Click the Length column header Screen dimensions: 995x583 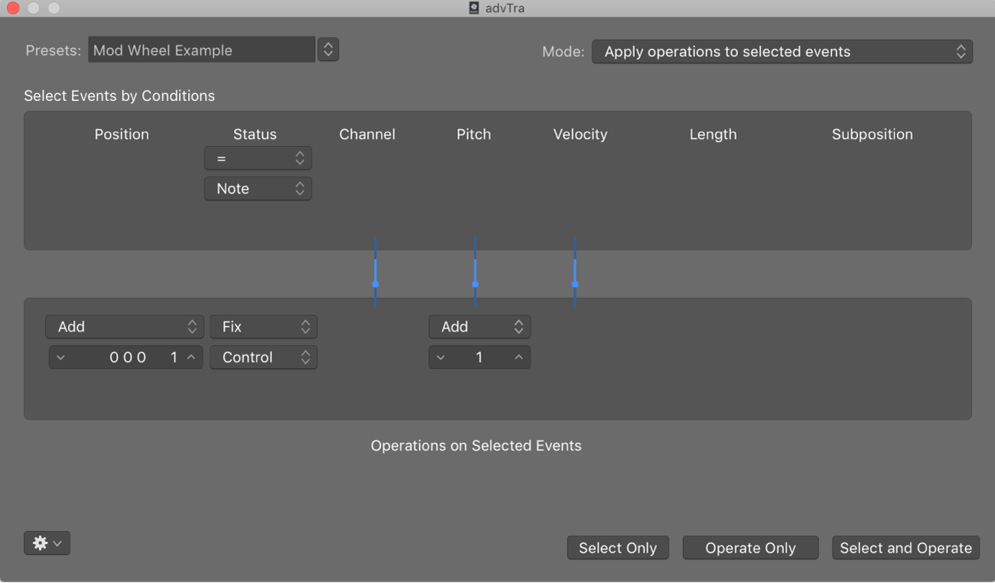(x=713, y=134)
